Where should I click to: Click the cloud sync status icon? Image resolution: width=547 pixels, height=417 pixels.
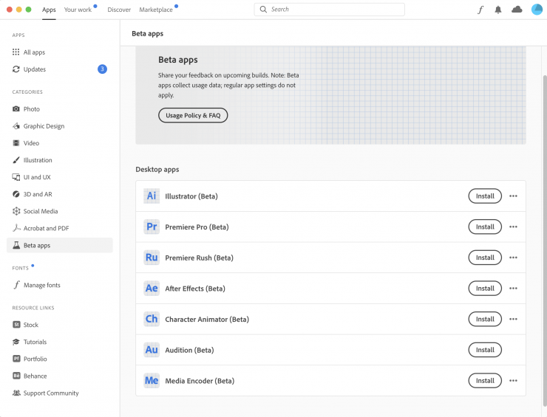pos(517,10)
